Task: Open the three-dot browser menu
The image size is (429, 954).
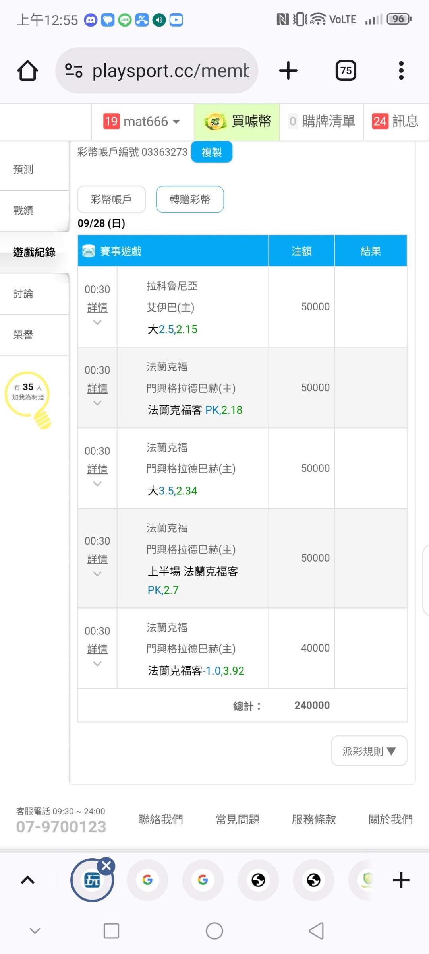Action: 401,71
